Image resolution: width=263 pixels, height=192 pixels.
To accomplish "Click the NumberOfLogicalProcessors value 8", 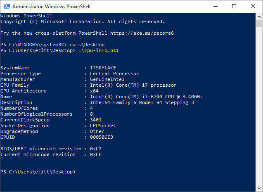I will (91, 114).
